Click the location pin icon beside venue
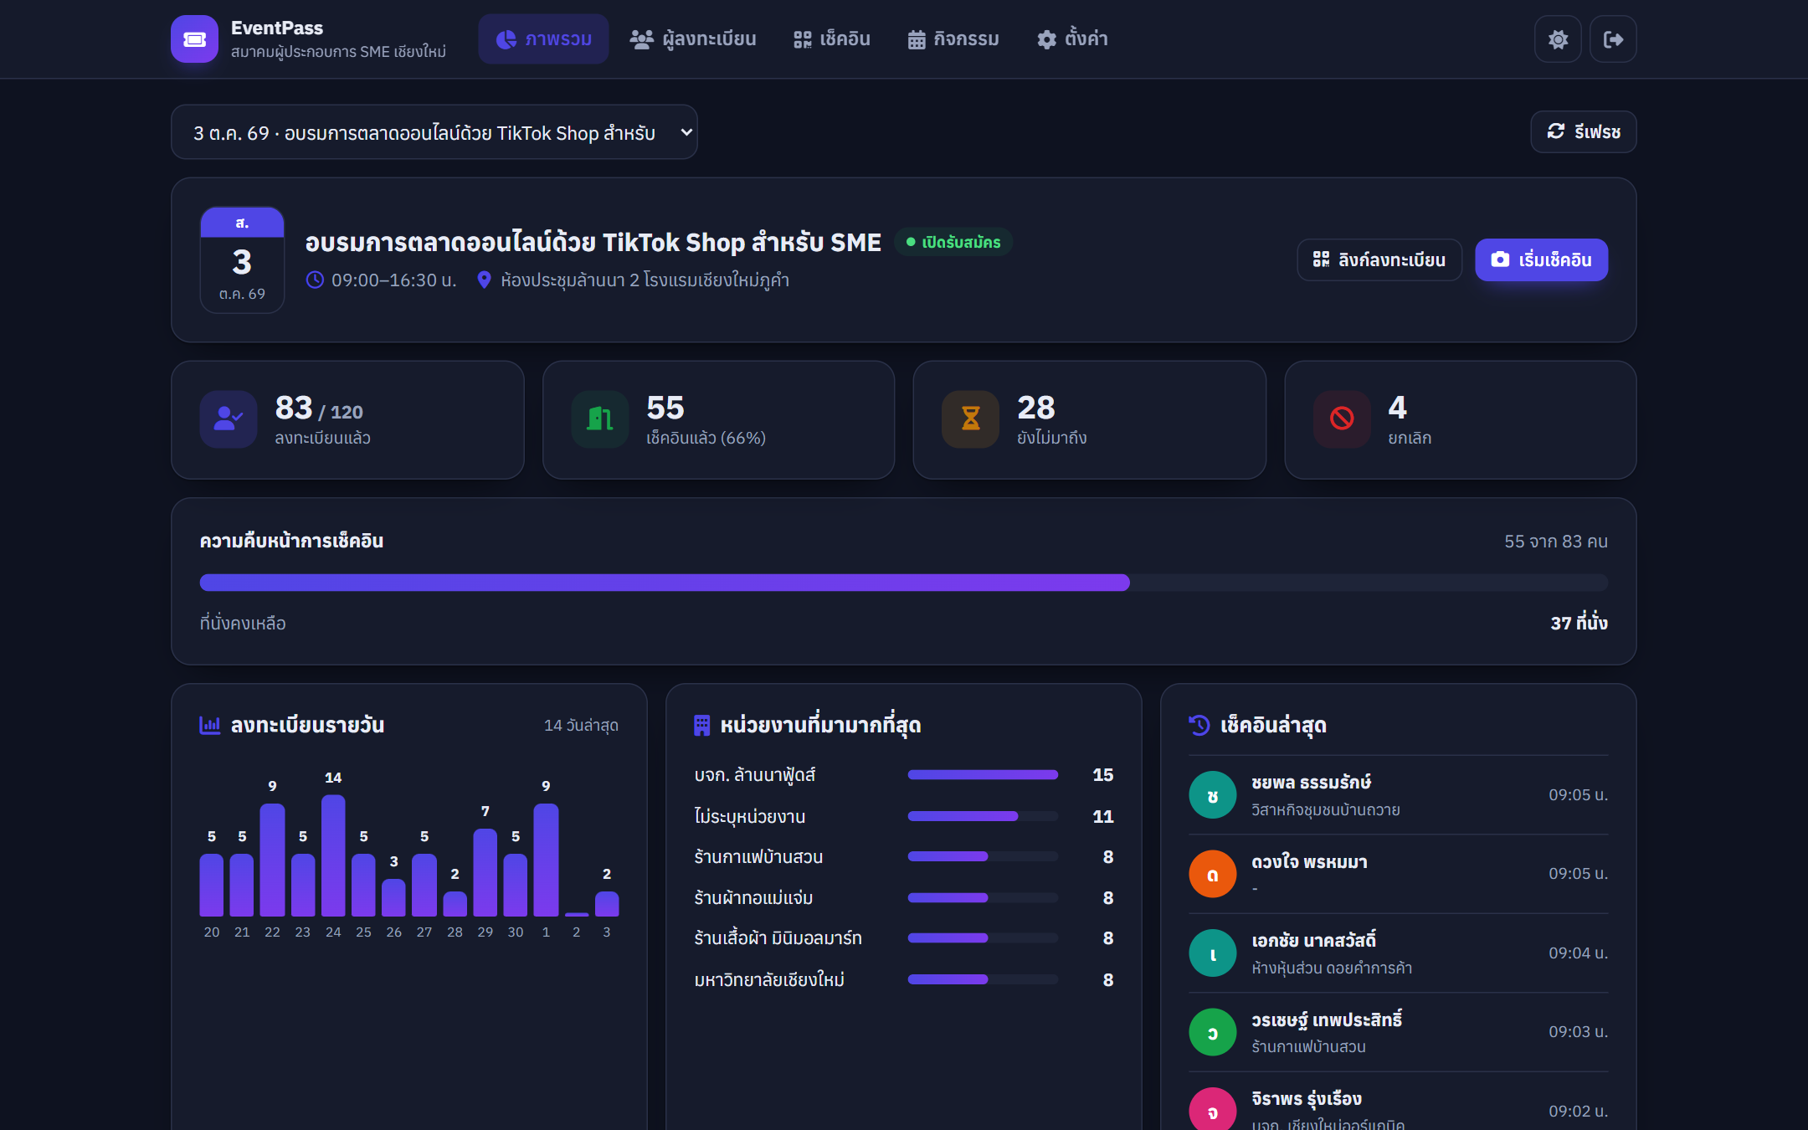This screenshot has width=1808, height=1130. point(484,280)
